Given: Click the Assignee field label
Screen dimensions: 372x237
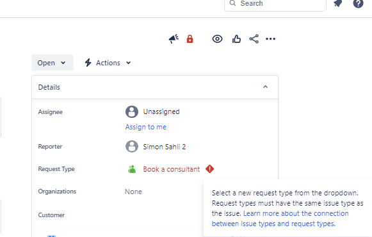Looking at the screenshot, I should [51, 111].
